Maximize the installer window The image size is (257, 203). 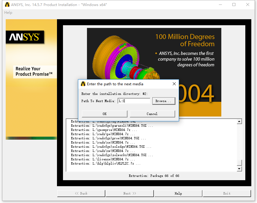[x=234, y=5]
